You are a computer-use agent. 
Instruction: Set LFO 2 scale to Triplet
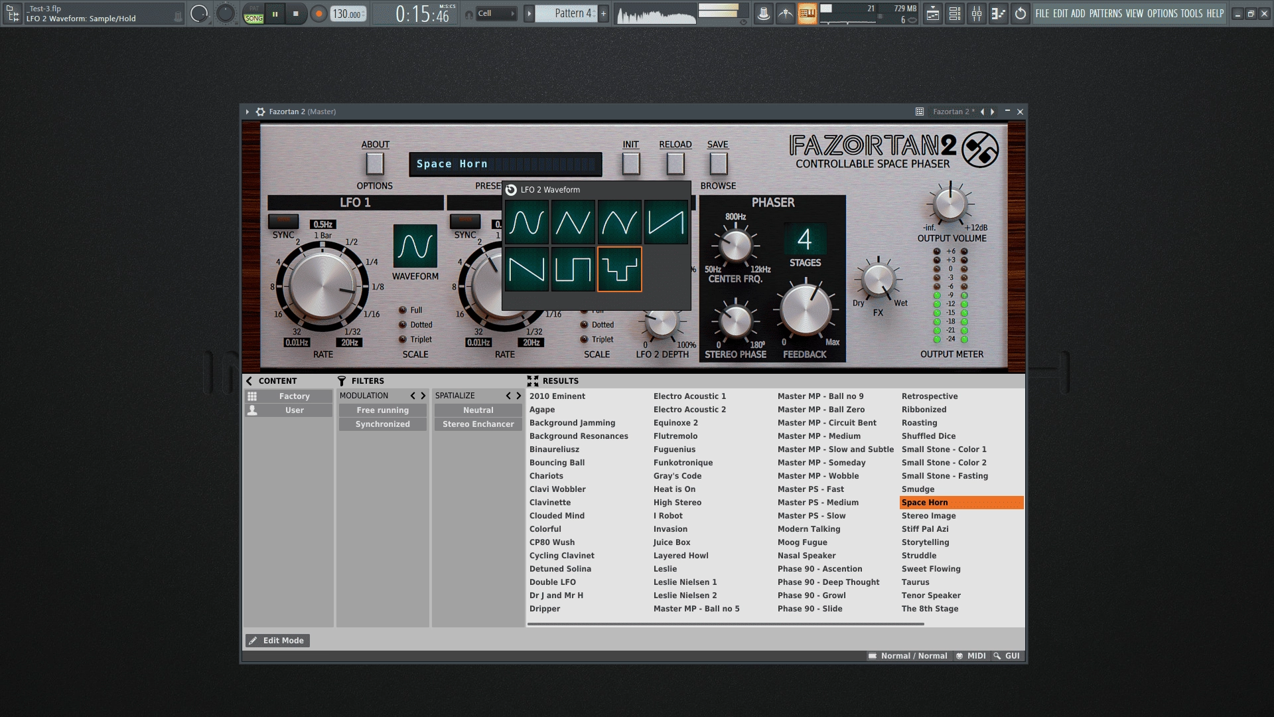click(584, 339)
